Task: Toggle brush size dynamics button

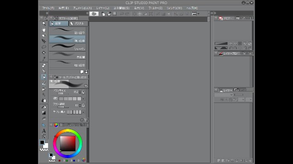Action: click(x=83, y=92)
